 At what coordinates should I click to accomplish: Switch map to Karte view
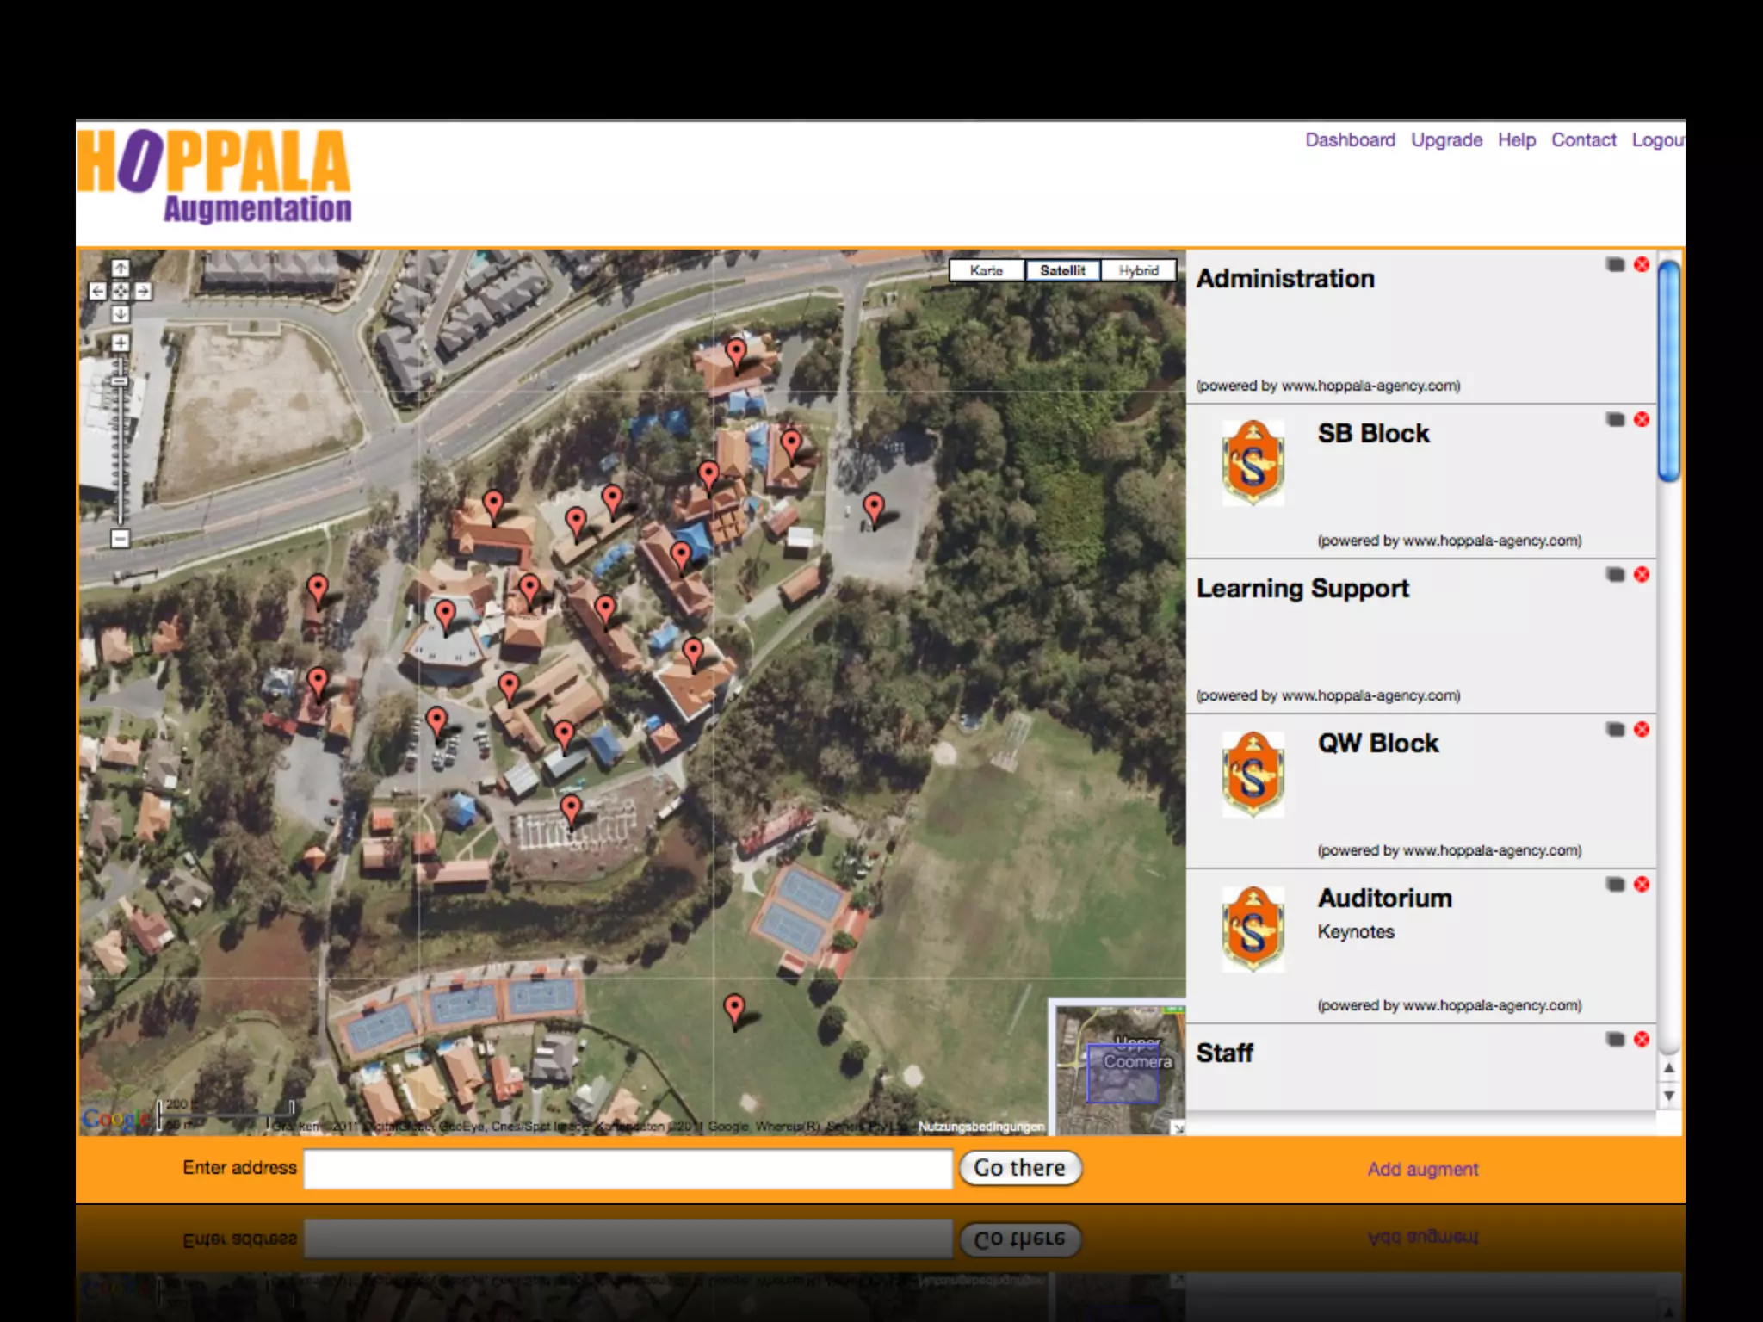coord(987,270)
